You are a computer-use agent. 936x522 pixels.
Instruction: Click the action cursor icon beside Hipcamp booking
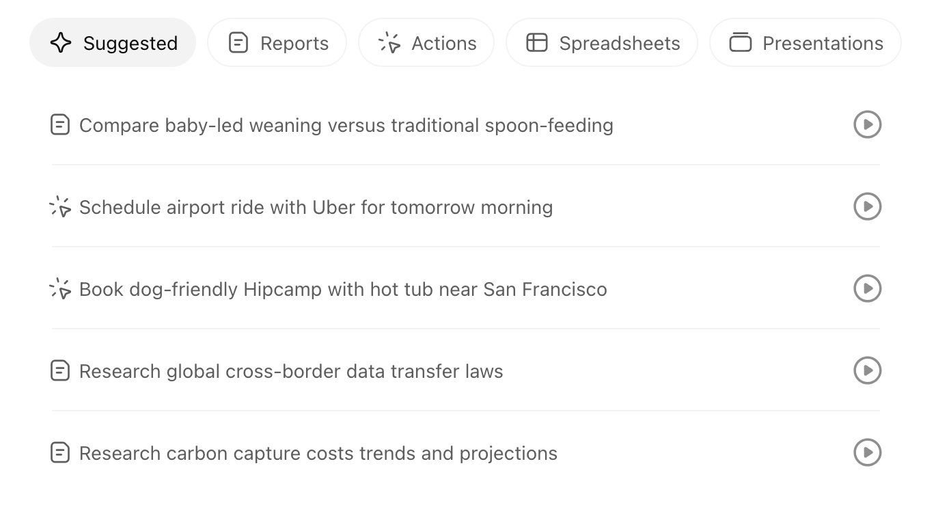[60, 289]
